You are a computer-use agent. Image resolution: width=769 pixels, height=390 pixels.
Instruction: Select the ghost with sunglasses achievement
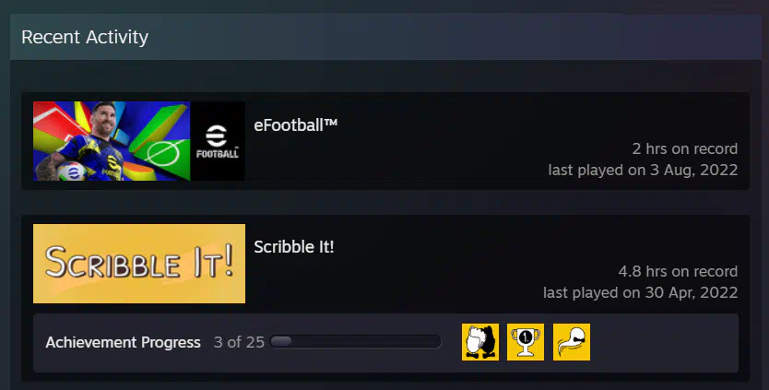click(572, 342)
